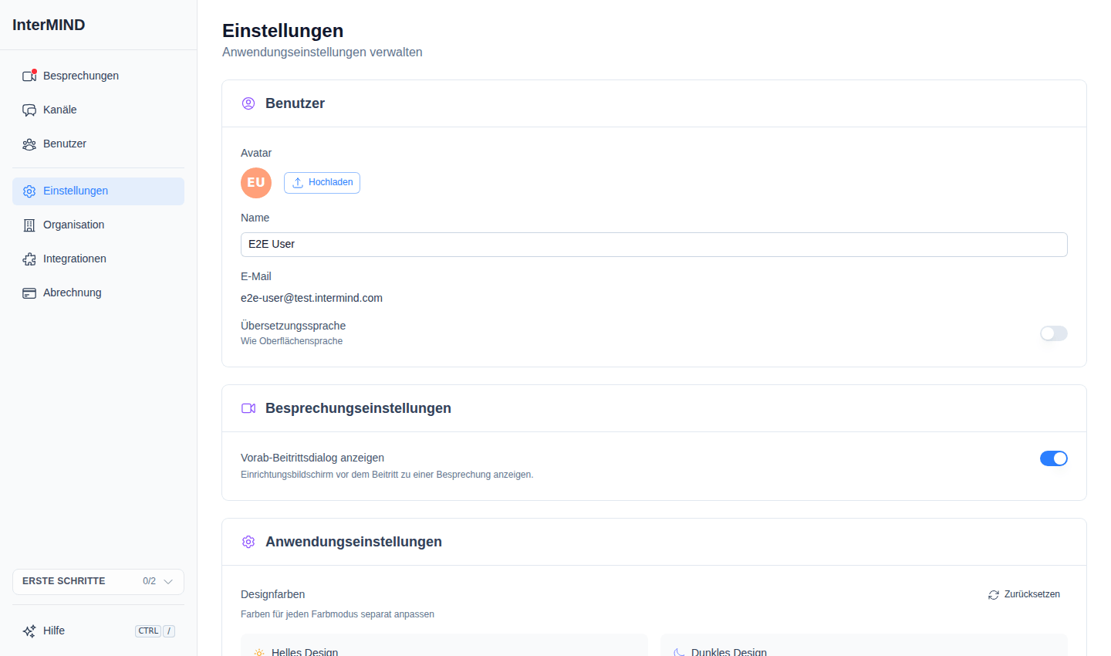The width and height of the screenshot is (1111, 656).
Task: Click the Kanäle chat bubble icon
Action: (29, 110)
